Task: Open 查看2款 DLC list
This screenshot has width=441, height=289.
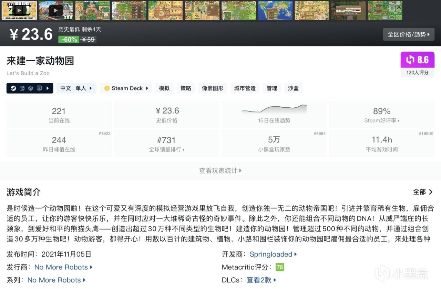Action: click(261, 280)
